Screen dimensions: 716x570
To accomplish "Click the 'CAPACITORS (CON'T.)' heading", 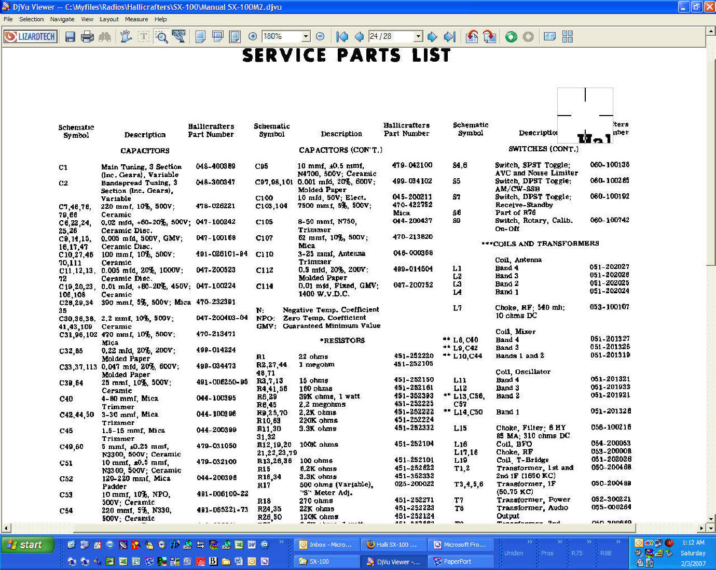I will point(340,150).
